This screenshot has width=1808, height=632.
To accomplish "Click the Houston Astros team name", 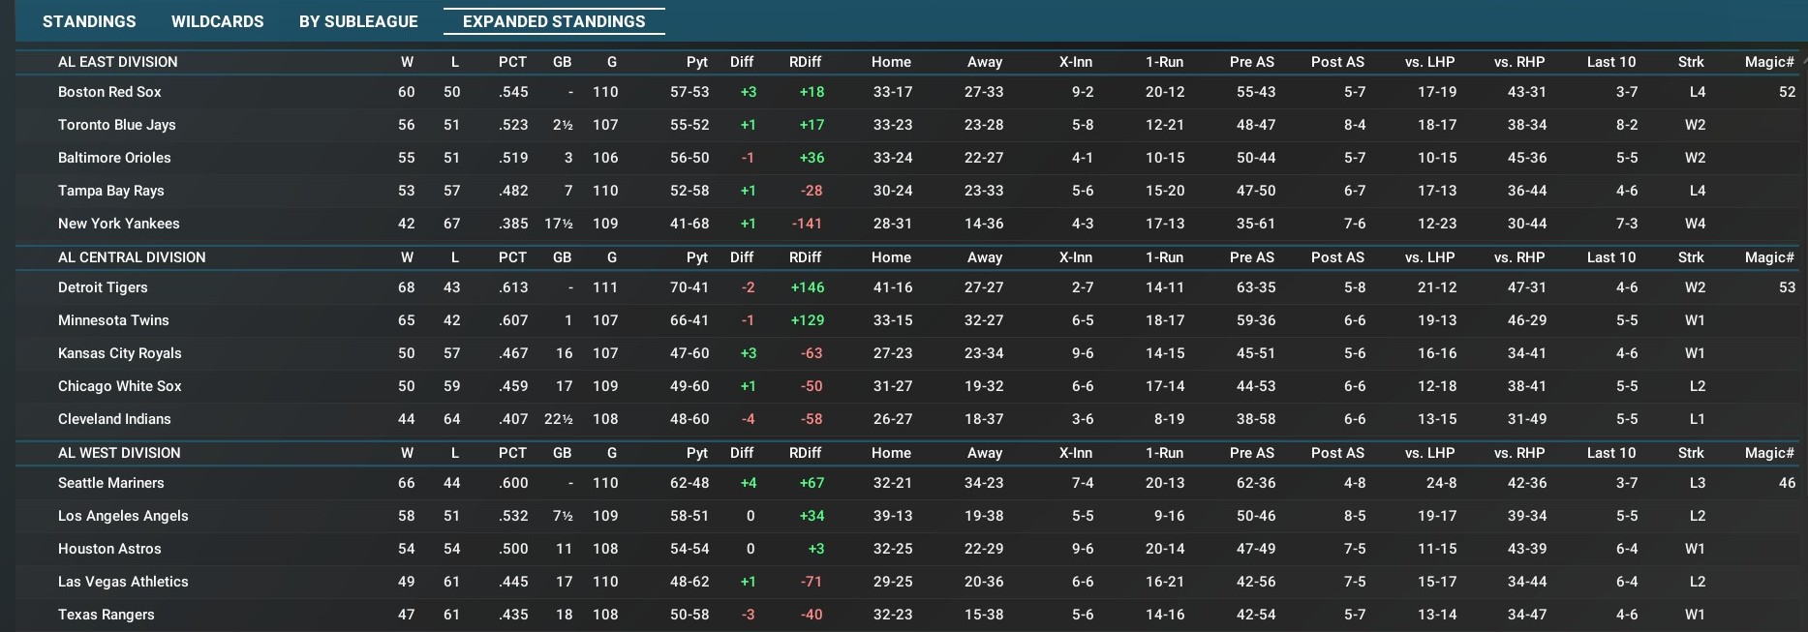I will click(109, 549).
